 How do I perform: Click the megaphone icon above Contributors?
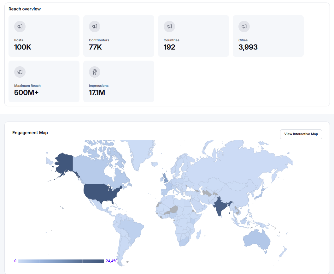click(95, 27)
